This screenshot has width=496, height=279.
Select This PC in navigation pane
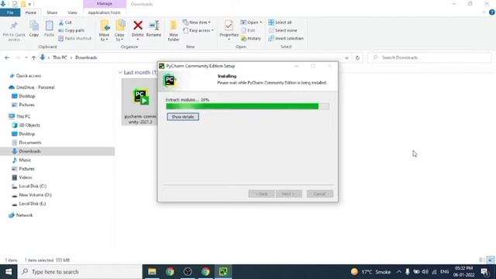[x=23, y=116]
